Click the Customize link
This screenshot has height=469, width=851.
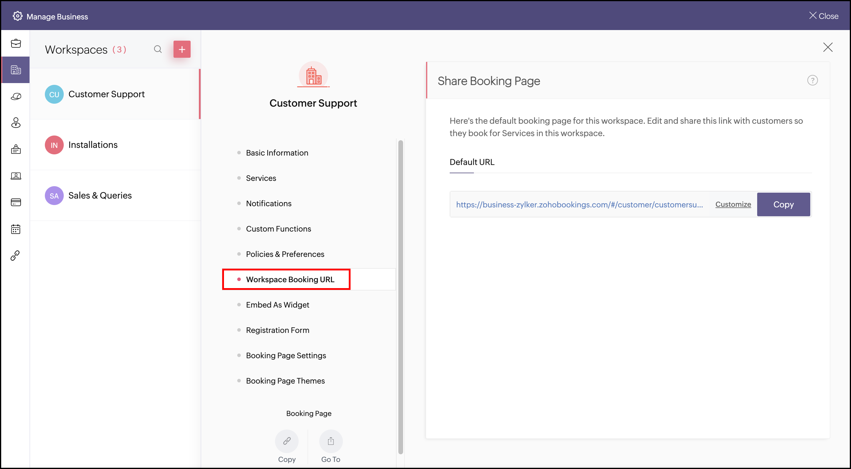[733, 204]
